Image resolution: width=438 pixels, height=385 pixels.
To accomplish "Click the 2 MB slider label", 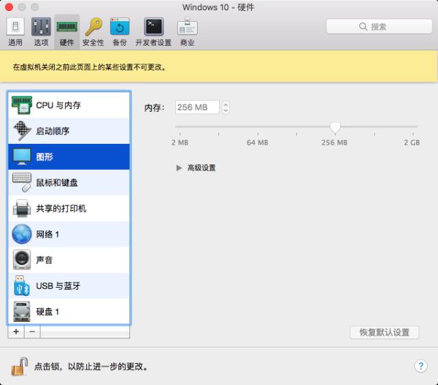I will click(x=179, y=142).
